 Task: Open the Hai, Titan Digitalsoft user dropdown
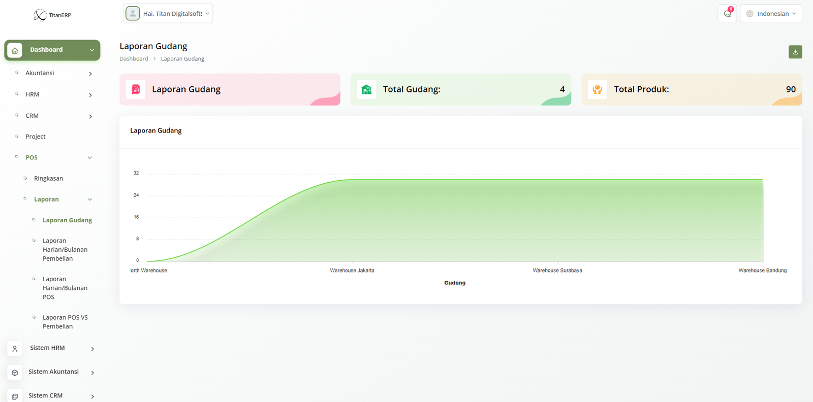click(x=168, y=14)
